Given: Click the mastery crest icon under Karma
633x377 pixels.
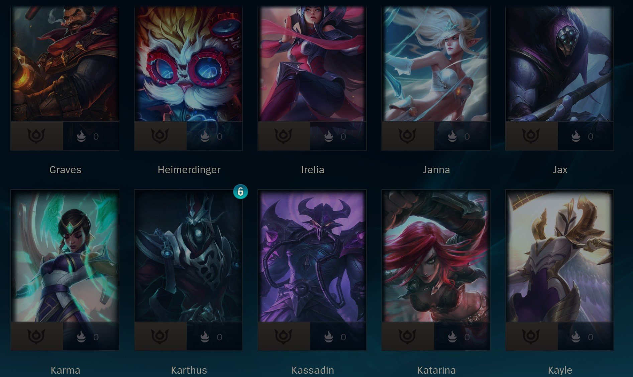Looking at the screenshot, I should pyautogui.click(x=36, y=336).
